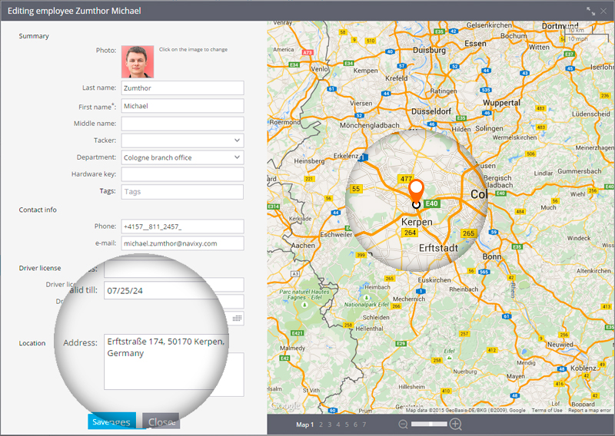The height and width of the screenshot is (436, 615).
Task: Click the E40 road marker near Kerpen
Action: pyautogui.click(x=431, y=203)
